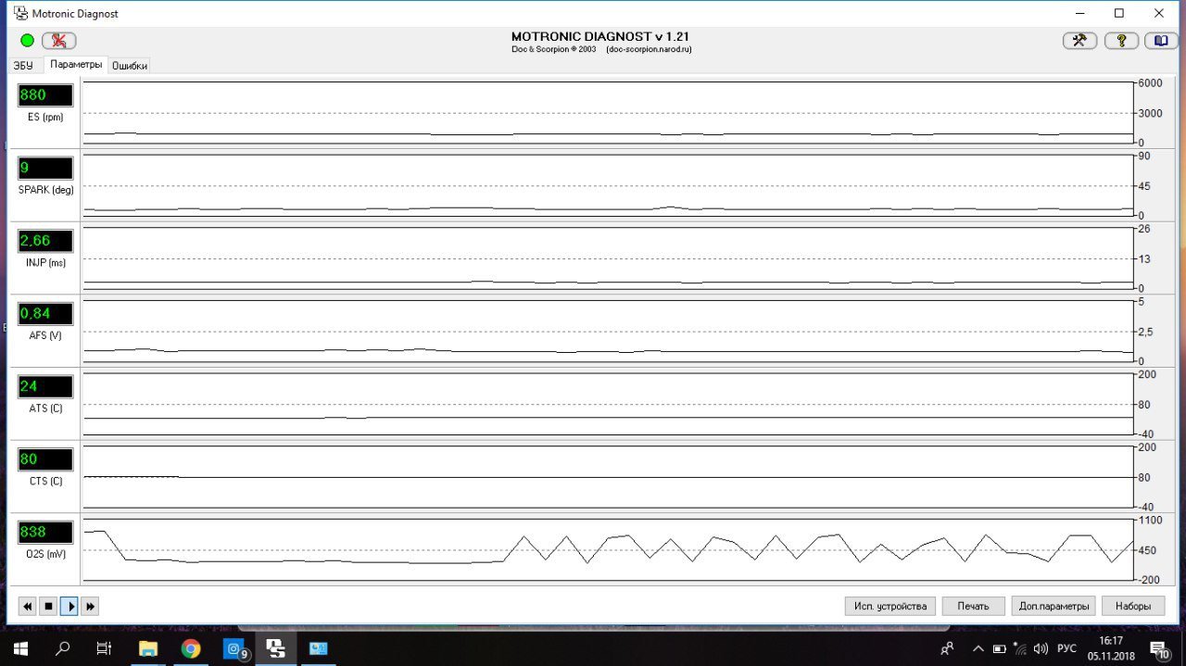Open the settings hammer-and-wrench button

point(1079,41)
